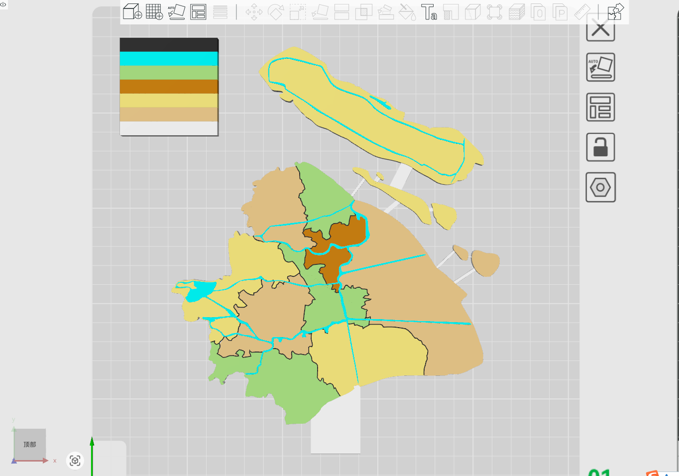Select the yellow color swatch
679x476 pixels.
point(169,101)
